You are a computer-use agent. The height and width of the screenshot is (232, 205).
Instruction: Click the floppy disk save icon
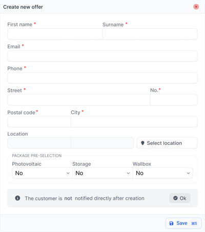coord(171,223)
